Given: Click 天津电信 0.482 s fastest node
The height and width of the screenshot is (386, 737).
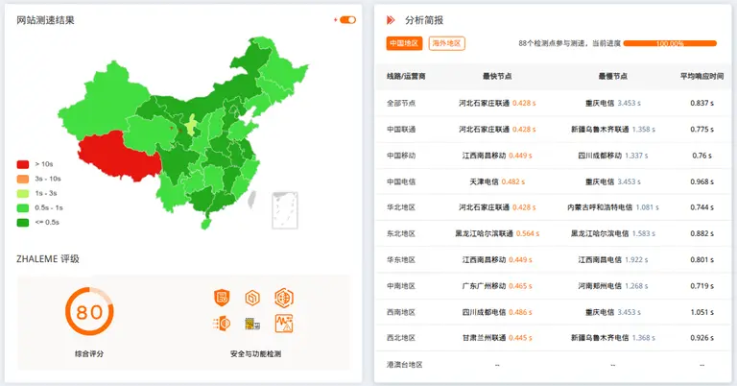Looking at the screenshot, I should (497, 181).
